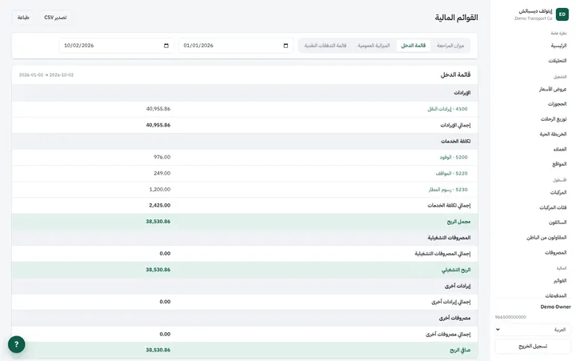Click the date range 2026-01-01 → 2026-10-02 text
The image size is (576, 361).
46,74
